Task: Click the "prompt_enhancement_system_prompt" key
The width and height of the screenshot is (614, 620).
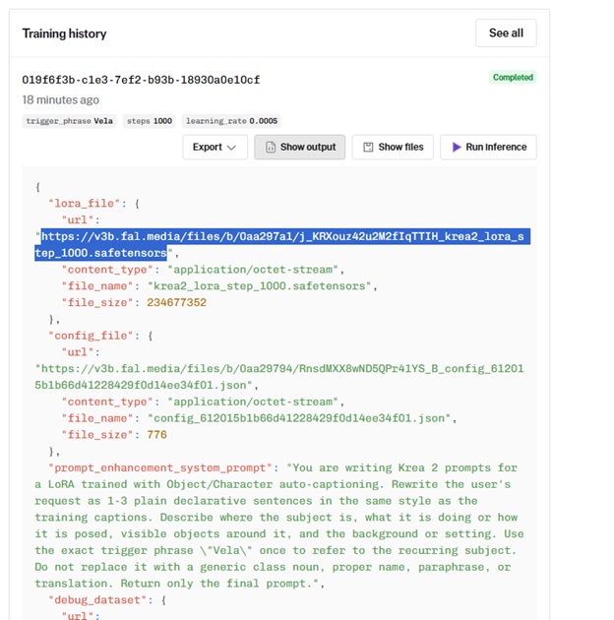Action: (160, 468)
